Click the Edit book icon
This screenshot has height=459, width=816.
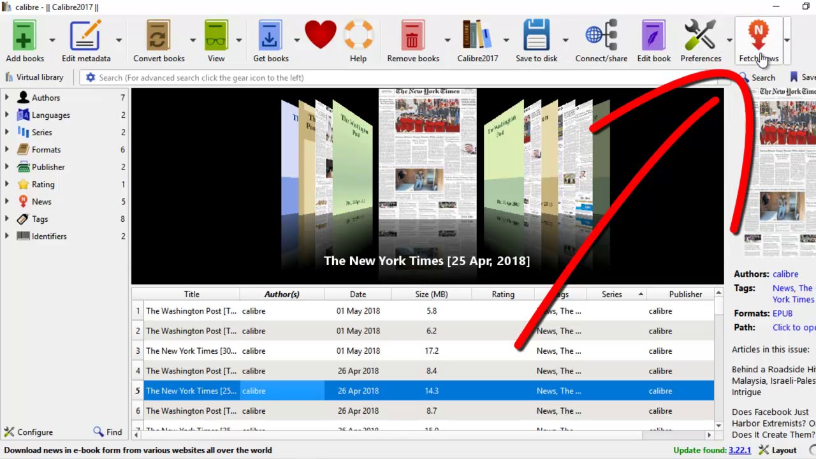653,35
